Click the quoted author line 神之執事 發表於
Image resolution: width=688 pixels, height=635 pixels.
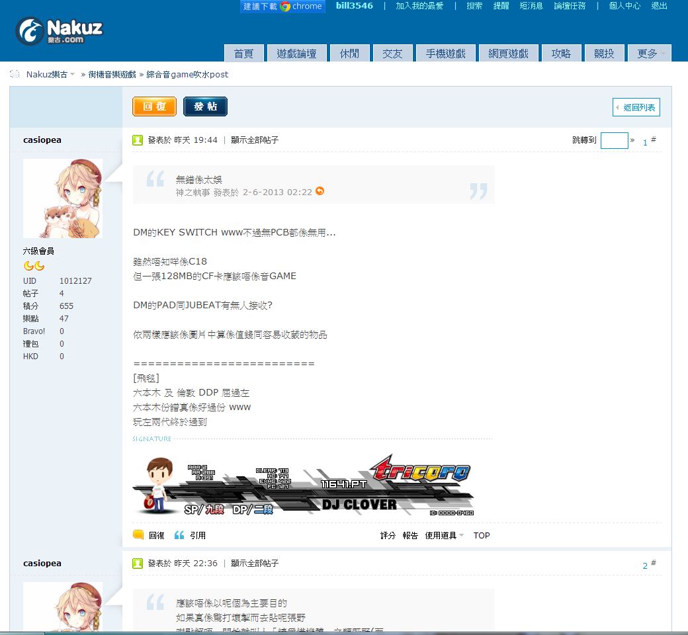click(244, 192)
